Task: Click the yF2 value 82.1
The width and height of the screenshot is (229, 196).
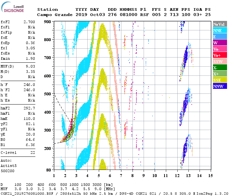Action: click(x=30, y=124)
